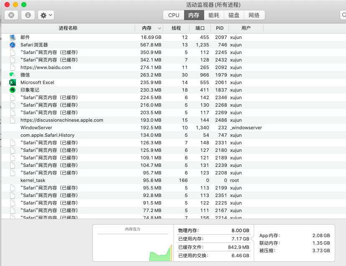Open the 磁盘 tab
Screen dimensions: 346x266
pyautogui.click(x=234, y=15)
